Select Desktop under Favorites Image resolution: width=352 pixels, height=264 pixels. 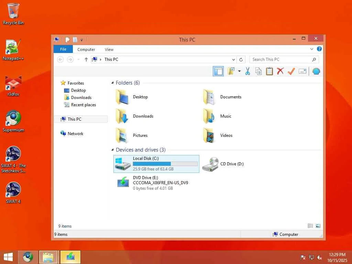click(78, 90)
